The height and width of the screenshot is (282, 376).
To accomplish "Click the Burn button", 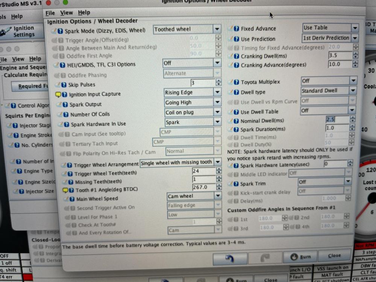I will pos(300,257).
